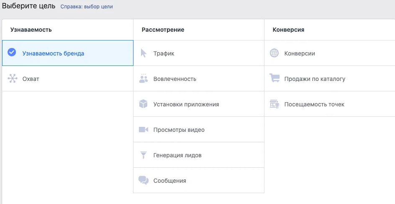Choose the Трафик objective text
This screenshot has width=395, height=204.
coord(164,53)
